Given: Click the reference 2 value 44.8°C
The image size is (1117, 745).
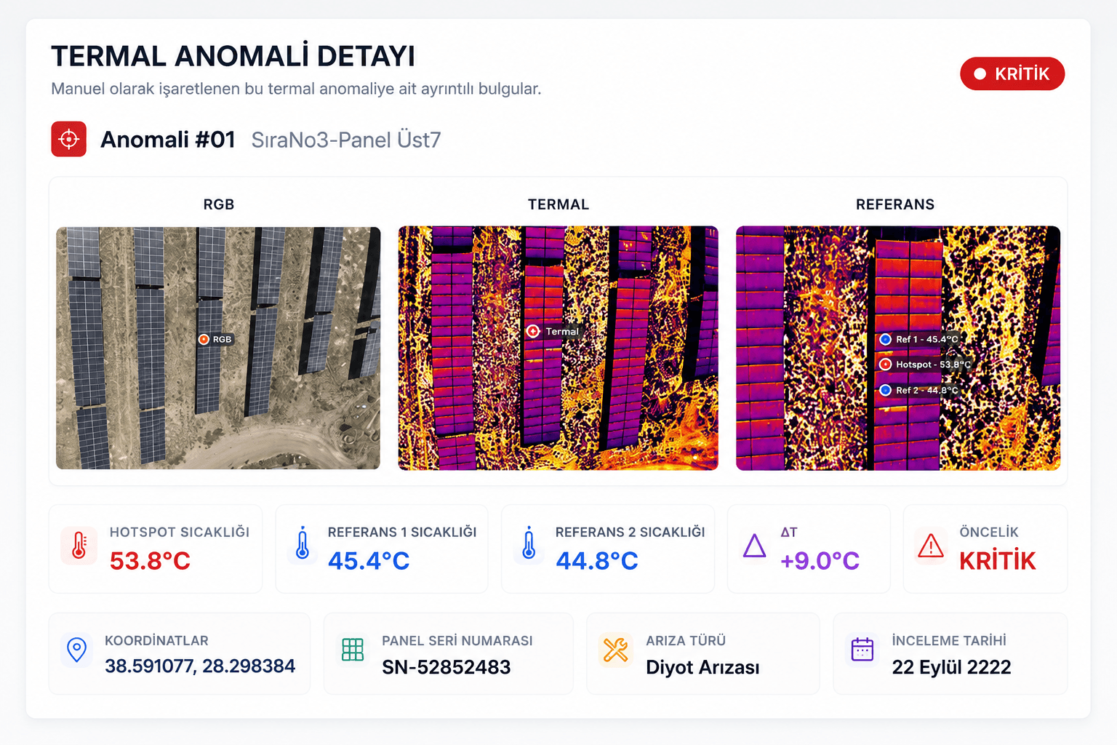Looking at the screenshot, I should coord(597,561).
